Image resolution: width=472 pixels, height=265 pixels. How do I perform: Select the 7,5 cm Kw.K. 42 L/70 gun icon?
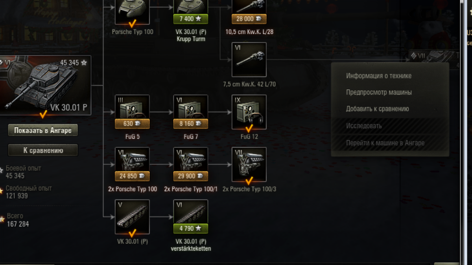(x=249, y=60)
